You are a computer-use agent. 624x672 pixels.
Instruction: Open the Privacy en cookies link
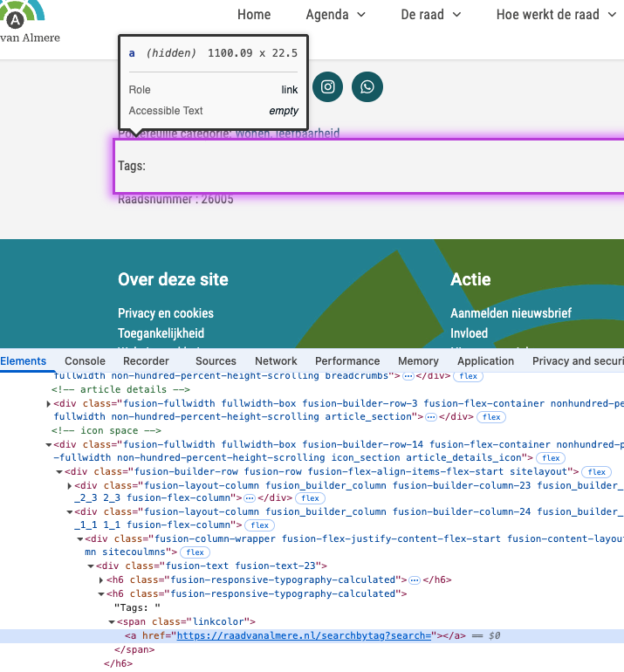pyautogui.click(x=166, y=313)
